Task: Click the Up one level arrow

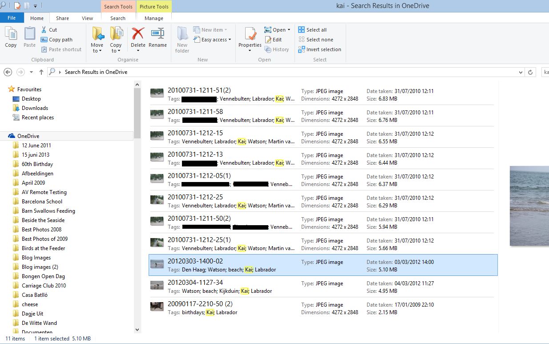Action: coord(41,72)
